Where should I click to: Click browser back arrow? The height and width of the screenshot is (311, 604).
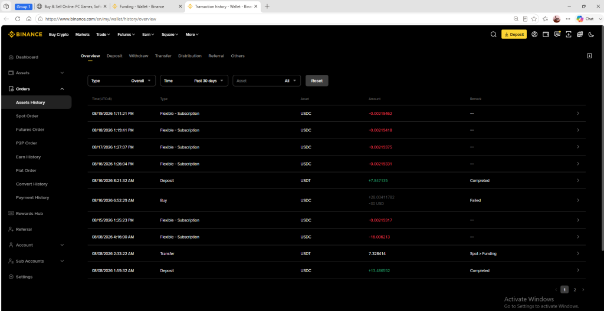click(x=6, y=18)
